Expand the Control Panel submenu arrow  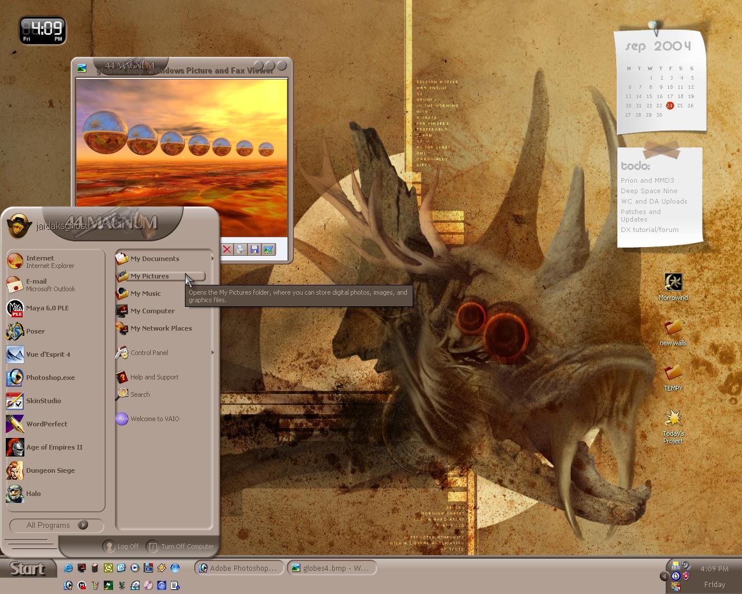(x=212, y=353)
